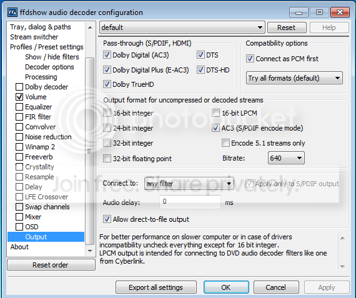
Task: Enable 32-bit floating point output
Action: [x=107, y=158]
